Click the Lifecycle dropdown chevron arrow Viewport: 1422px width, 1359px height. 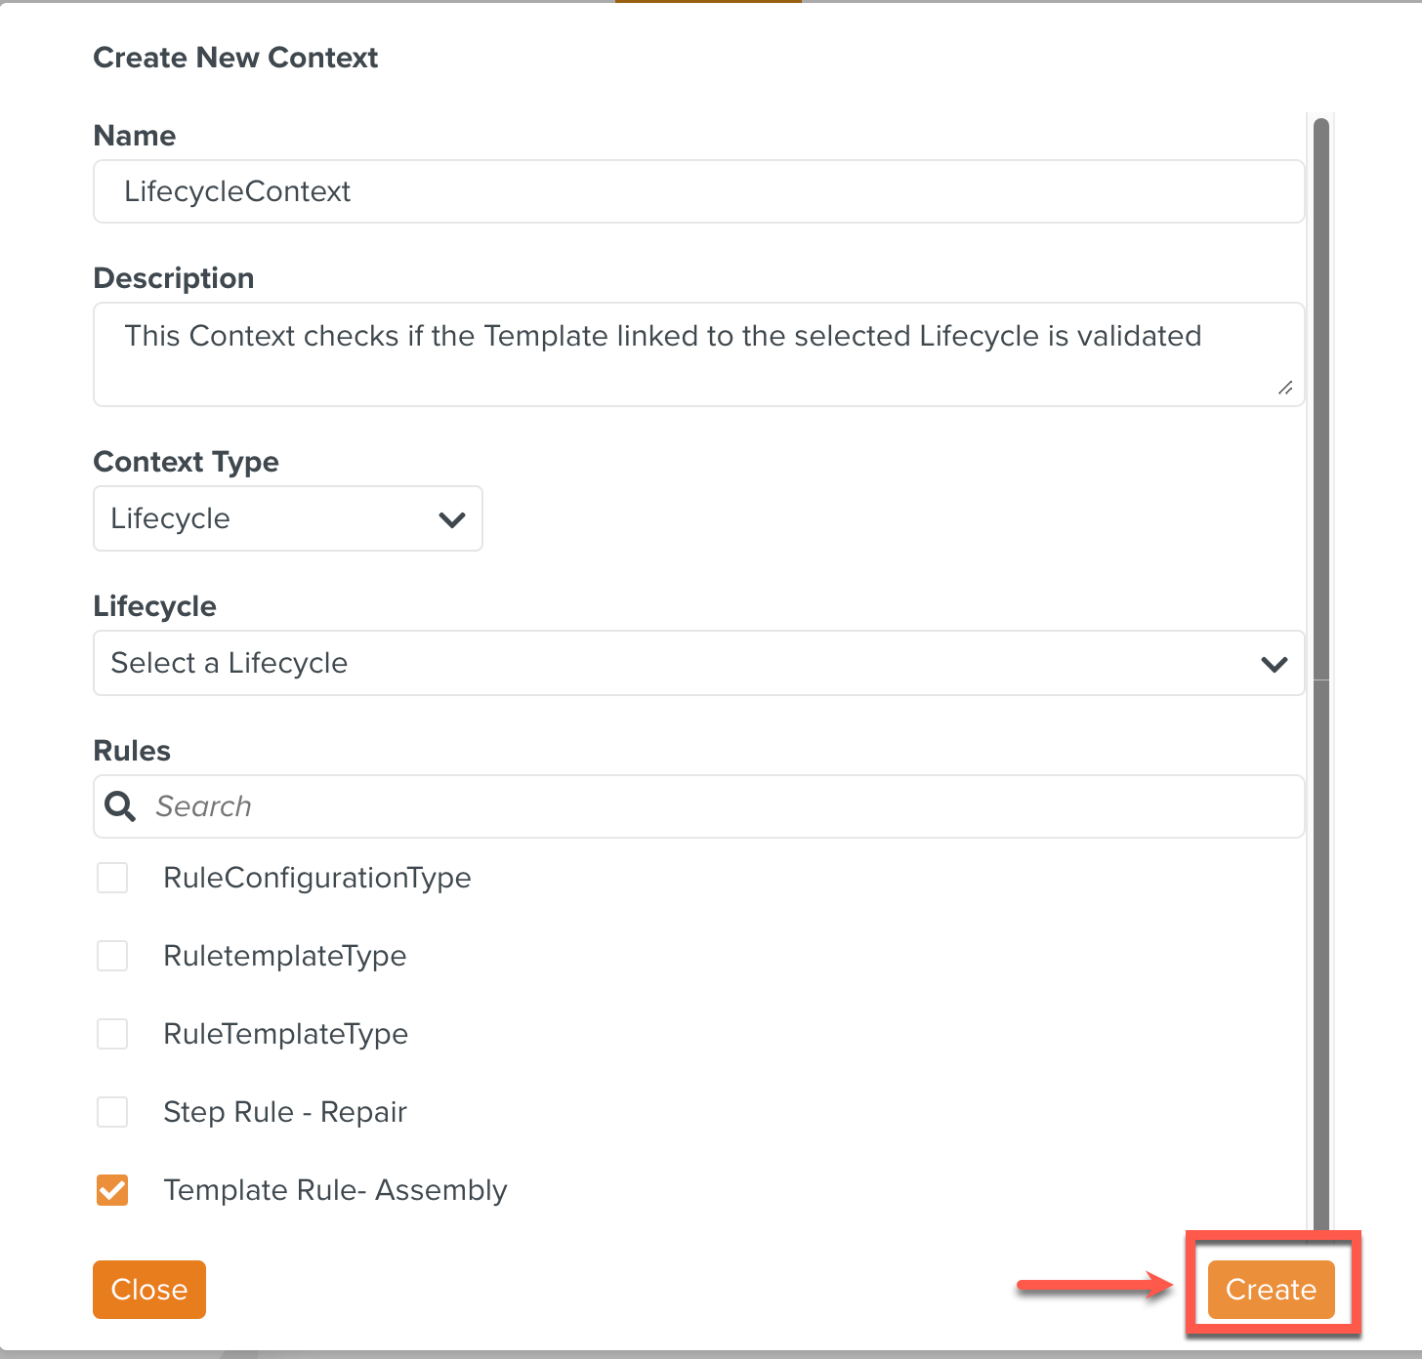[x=1275, y=664]
